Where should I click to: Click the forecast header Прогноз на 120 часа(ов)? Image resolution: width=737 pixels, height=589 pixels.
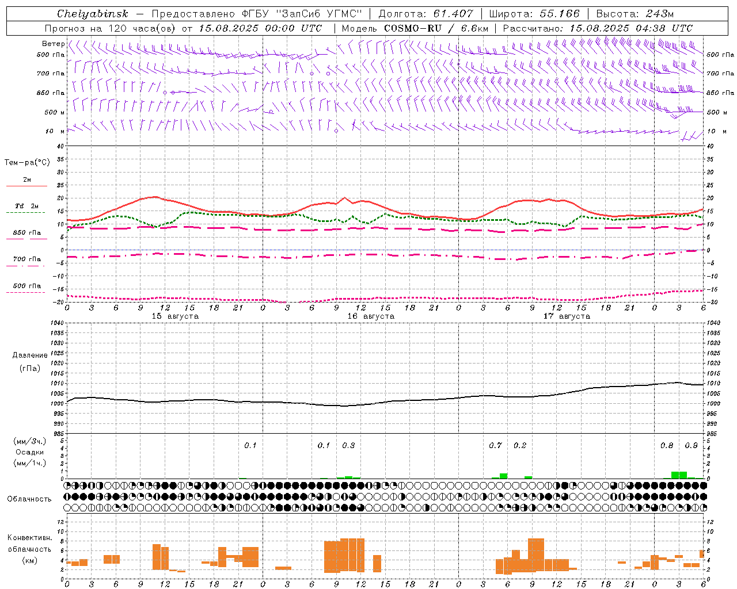click(111, 28)
